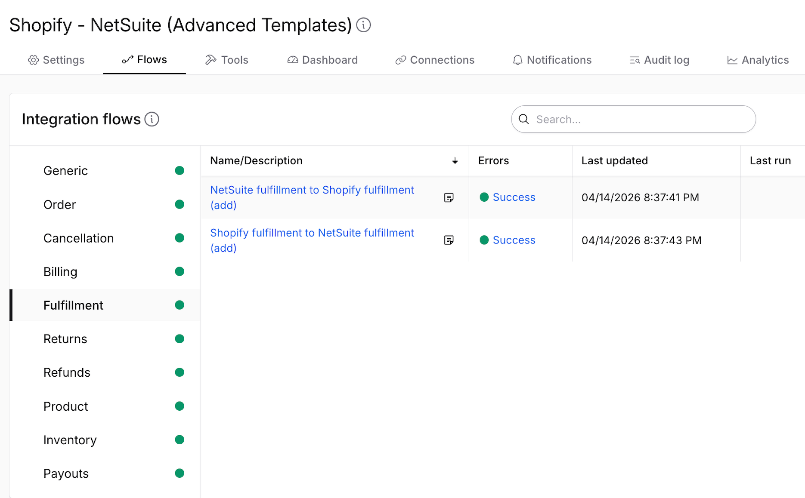The height and width of the screenshot is (498, 805).
Task: Click the info icon next to Integration flows
Action: [x=152, y=119]
